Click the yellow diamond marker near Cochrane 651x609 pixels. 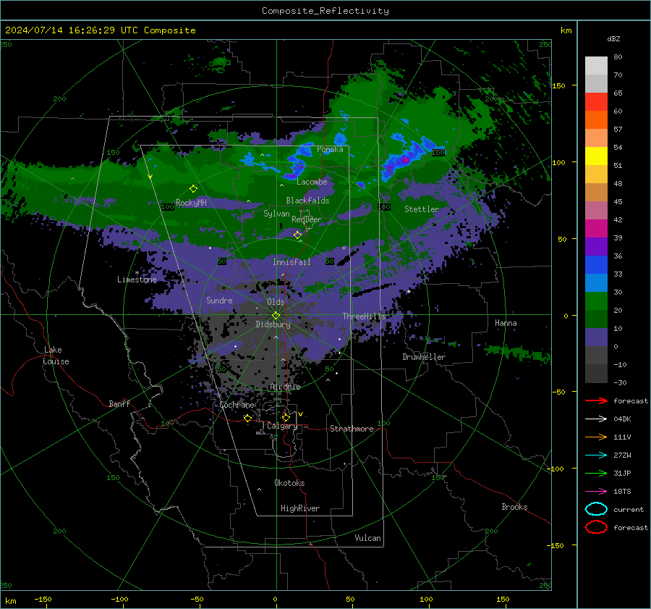[247, 418]
